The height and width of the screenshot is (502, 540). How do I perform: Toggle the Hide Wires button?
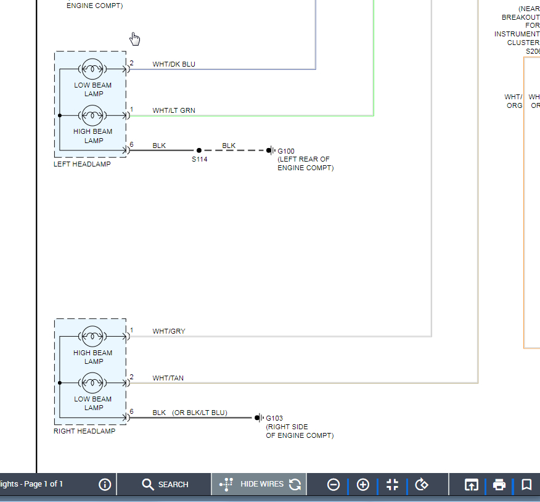(253, 484)
